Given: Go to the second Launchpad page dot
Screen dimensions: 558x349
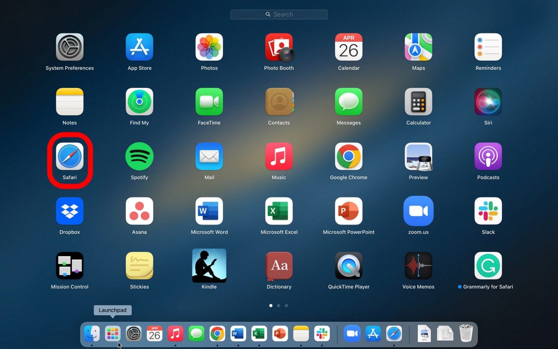Looking at the screenshot, I should point(279,306).
